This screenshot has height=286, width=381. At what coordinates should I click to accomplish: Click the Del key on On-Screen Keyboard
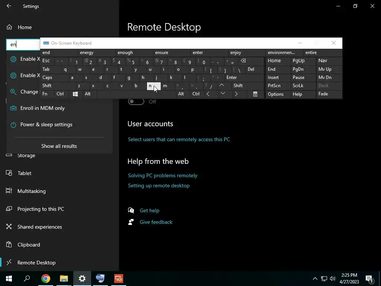click(254, 69)
